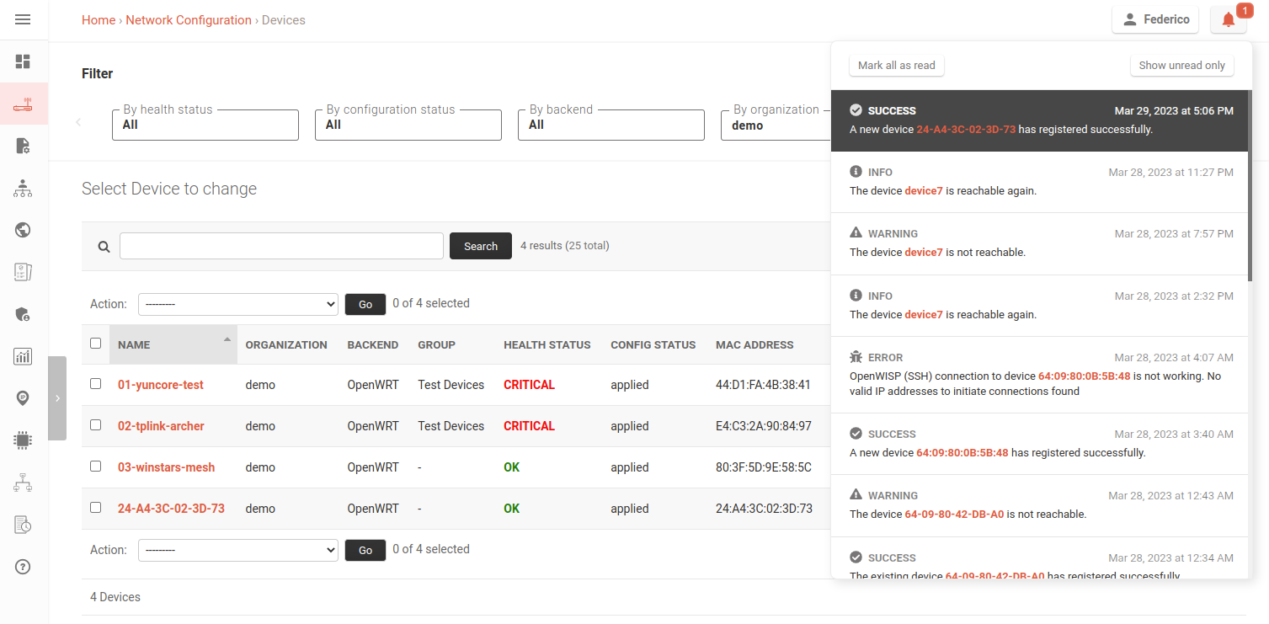Click the Command Logs clock icon
Viewport: 1269px width, 624px height.
point(23,524)
